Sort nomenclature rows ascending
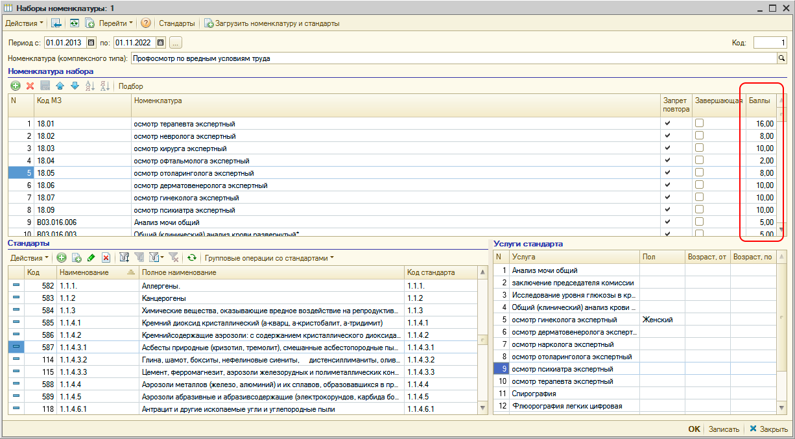 click(x=89, y=86)
